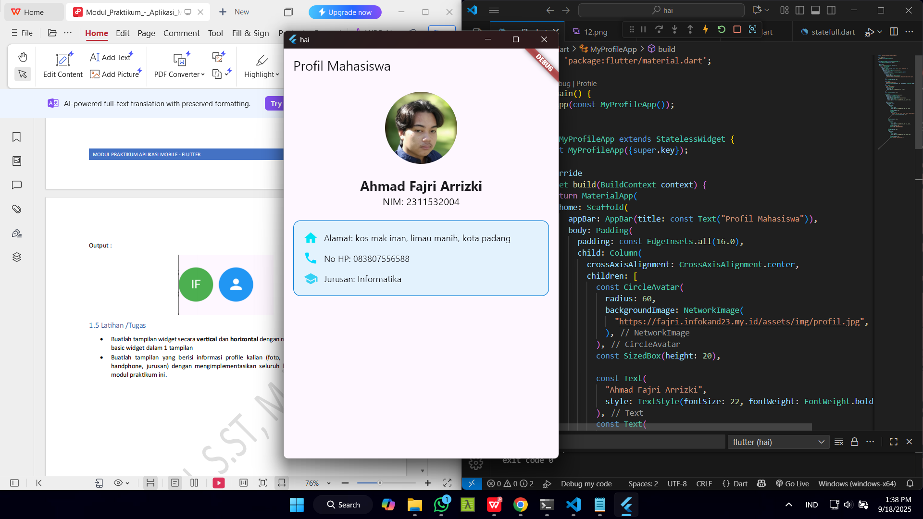Click the Try button for AI translation

tap(275, 103)
